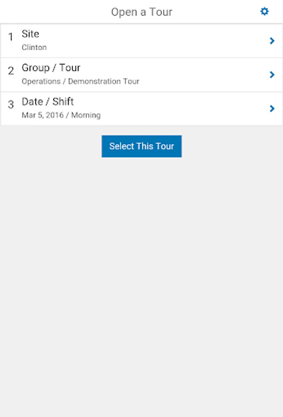Open settings via the gear icon
Viewport: 283px width, 417px height.
[264, 12]
